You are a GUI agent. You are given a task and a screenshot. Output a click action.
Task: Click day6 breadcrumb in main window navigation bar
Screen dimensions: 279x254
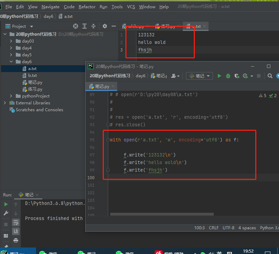tap(48, 16)
